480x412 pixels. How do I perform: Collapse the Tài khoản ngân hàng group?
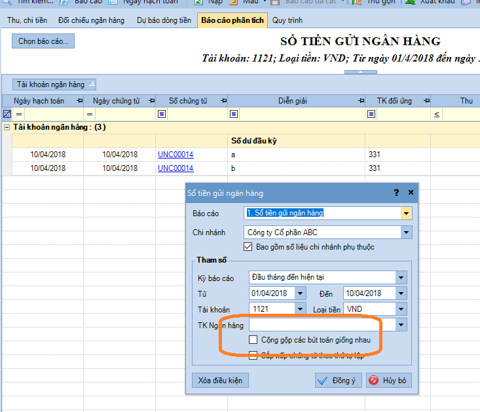coord(7,127)
